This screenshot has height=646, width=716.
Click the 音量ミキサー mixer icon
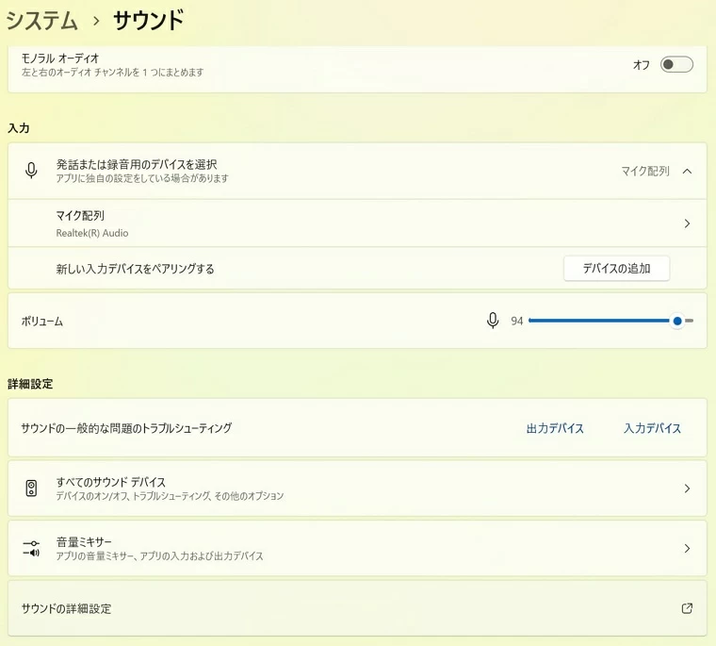click(31, 548)
